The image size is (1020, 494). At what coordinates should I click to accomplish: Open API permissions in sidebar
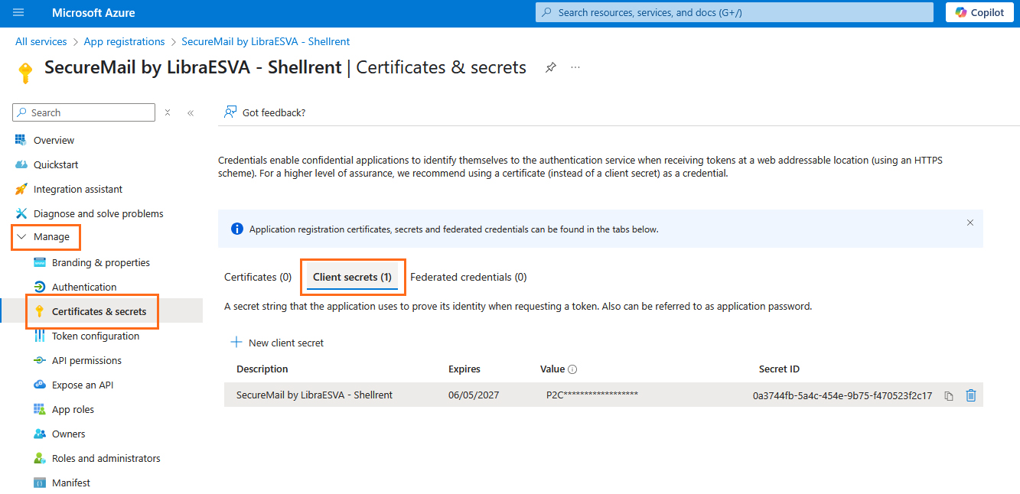pyautogui.click(x=86, y=360)
